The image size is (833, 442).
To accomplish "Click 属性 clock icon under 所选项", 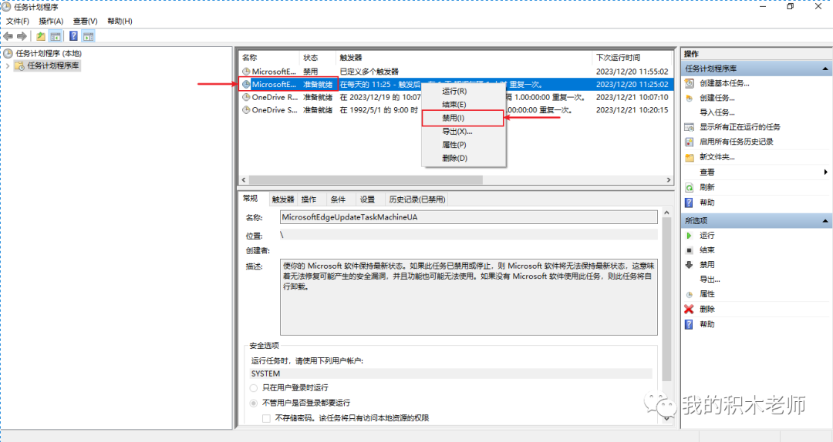I will click(x=689, y=294).
